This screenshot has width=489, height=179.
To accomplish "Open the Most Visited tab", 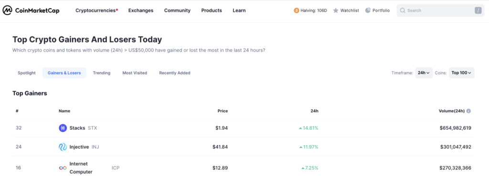I will 135,73.
